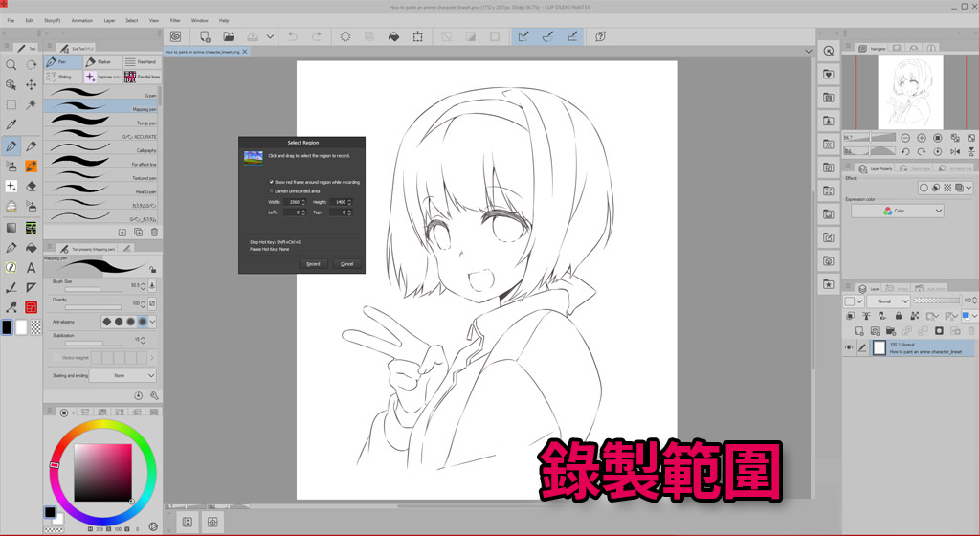Enable Darken unrecorded area checkbox
Screen dimensions: 980x536
click(x=272, y=190)
